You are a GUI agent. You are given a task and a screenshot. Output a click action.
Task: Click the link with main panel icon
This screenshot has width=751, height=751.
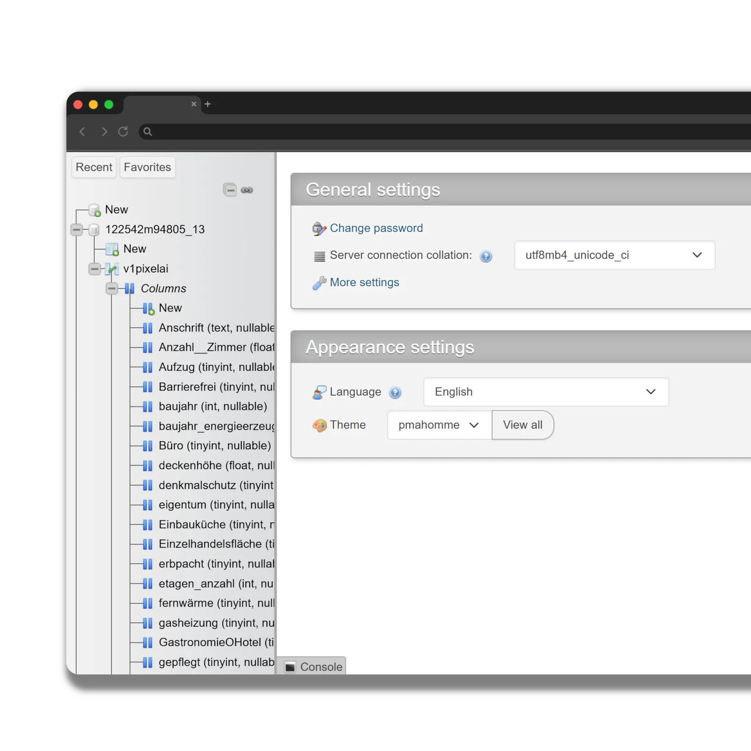(x=247, y=190)
